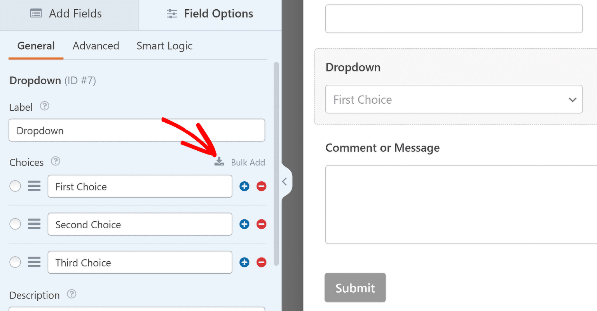Click the Field Options panel scrollbar
The height and width of the screenshot is (311, 597).
pos(276,163)
